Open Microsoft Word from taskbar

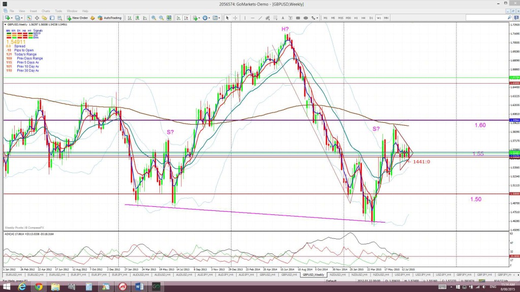(139, 287)
